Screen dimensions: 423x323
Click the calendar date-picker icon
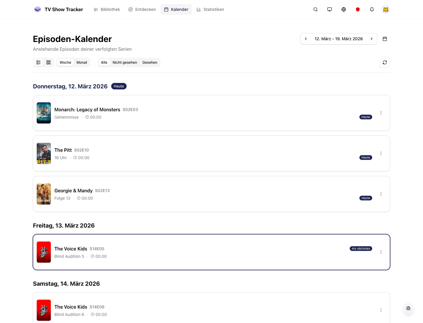pos(385,38)
